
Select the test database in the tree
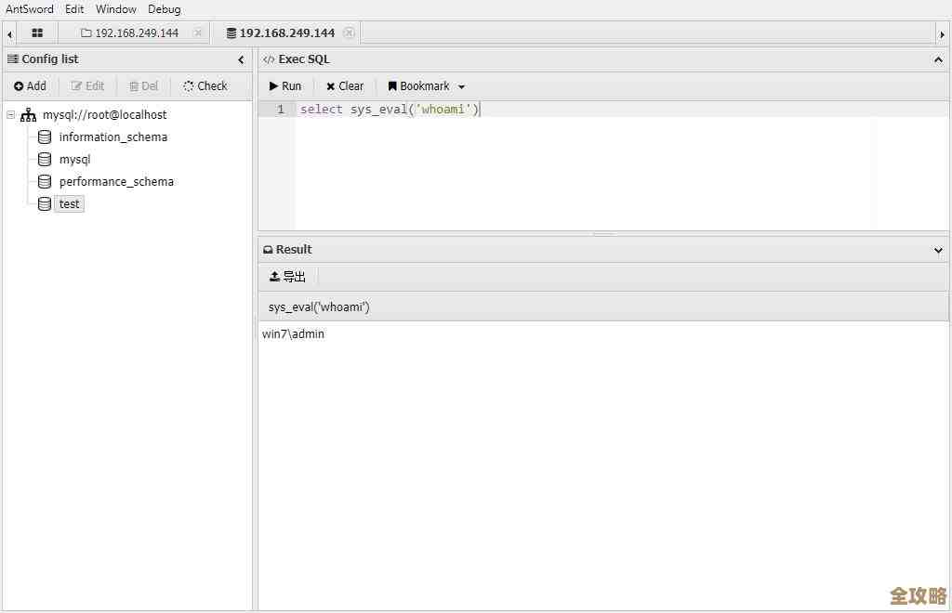[x=69, y=203]
